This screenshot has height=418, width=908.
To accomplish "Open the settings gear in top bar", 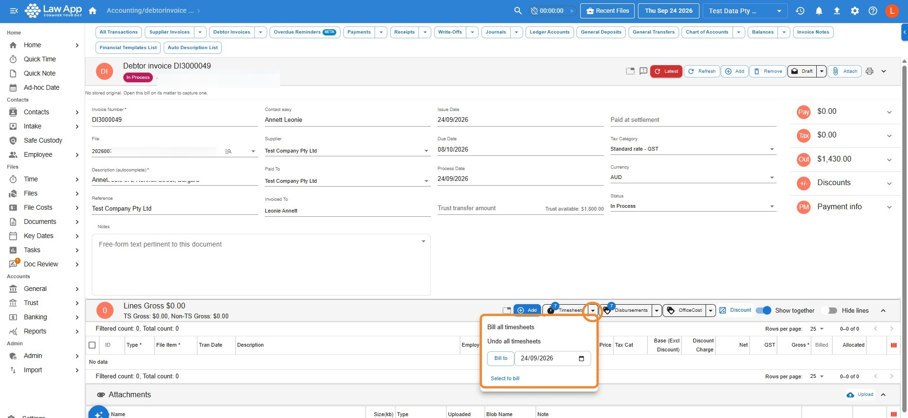I will [855, 10].
